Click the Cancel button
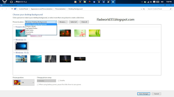The width and height of the screenshot is (174, 97). (156, 94)
